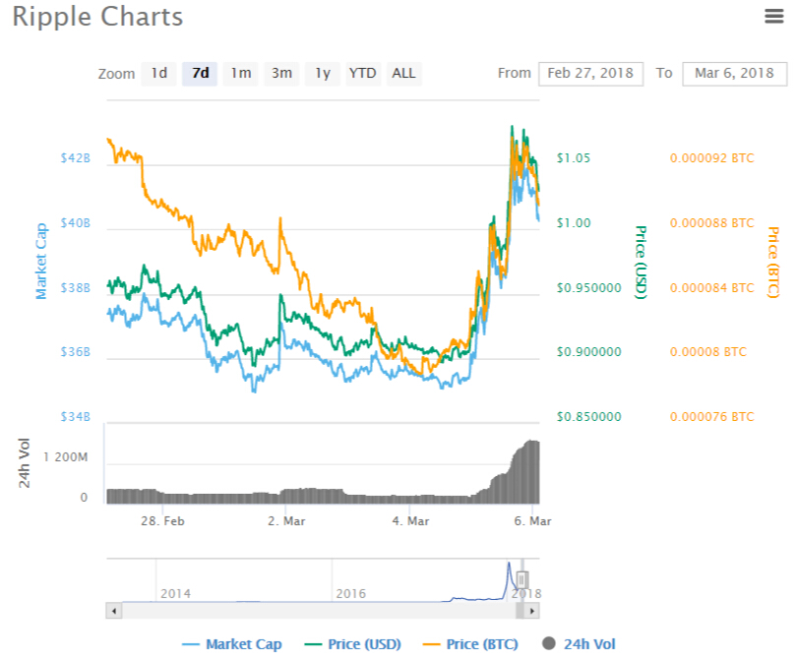Switch zoom to 1m
Image resolution: width=798 pixels, height=661 pixels.
(x=241, y=74)
